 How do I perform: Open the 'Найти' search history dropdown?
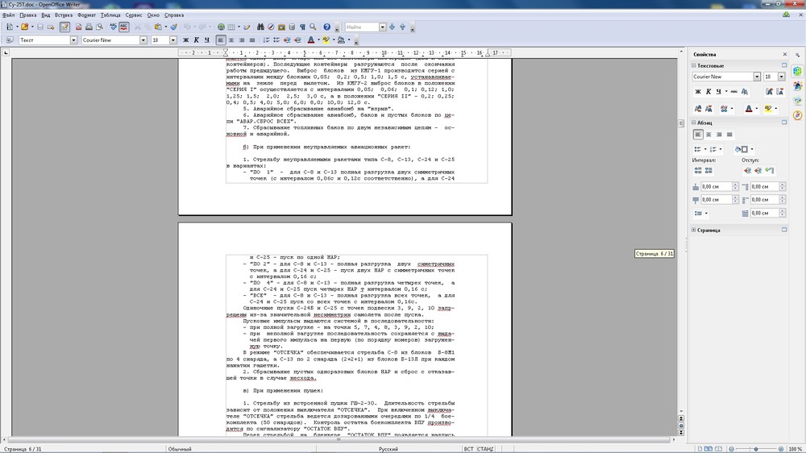click(x=382, y=27)
